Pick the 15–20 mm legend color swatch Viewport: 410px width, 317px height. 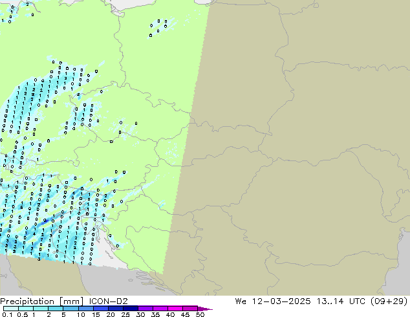click(100, 309)
